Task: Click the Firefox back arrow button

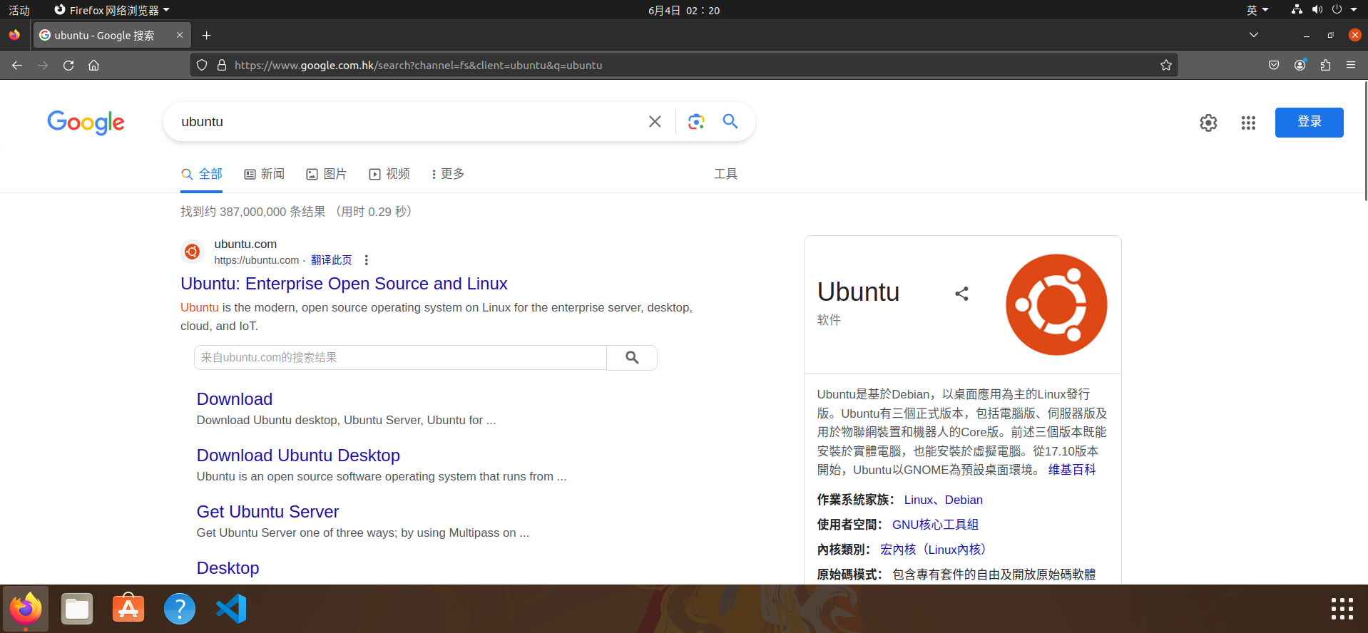Action: click(17, 65)
